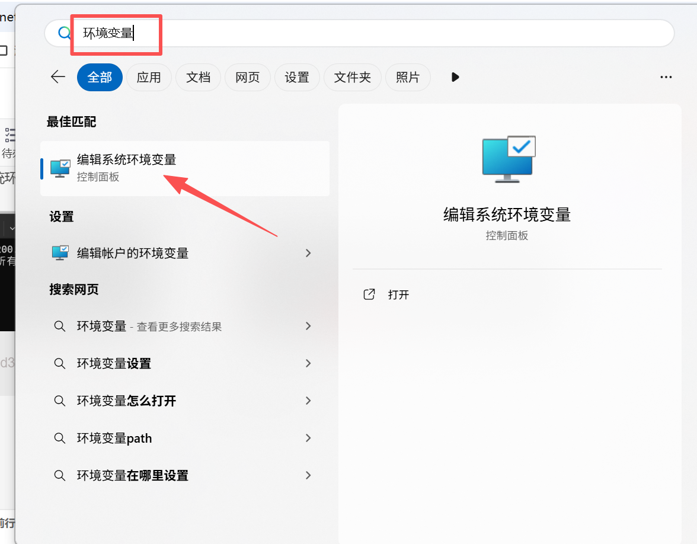Show more filters with the play arrow

455,77
